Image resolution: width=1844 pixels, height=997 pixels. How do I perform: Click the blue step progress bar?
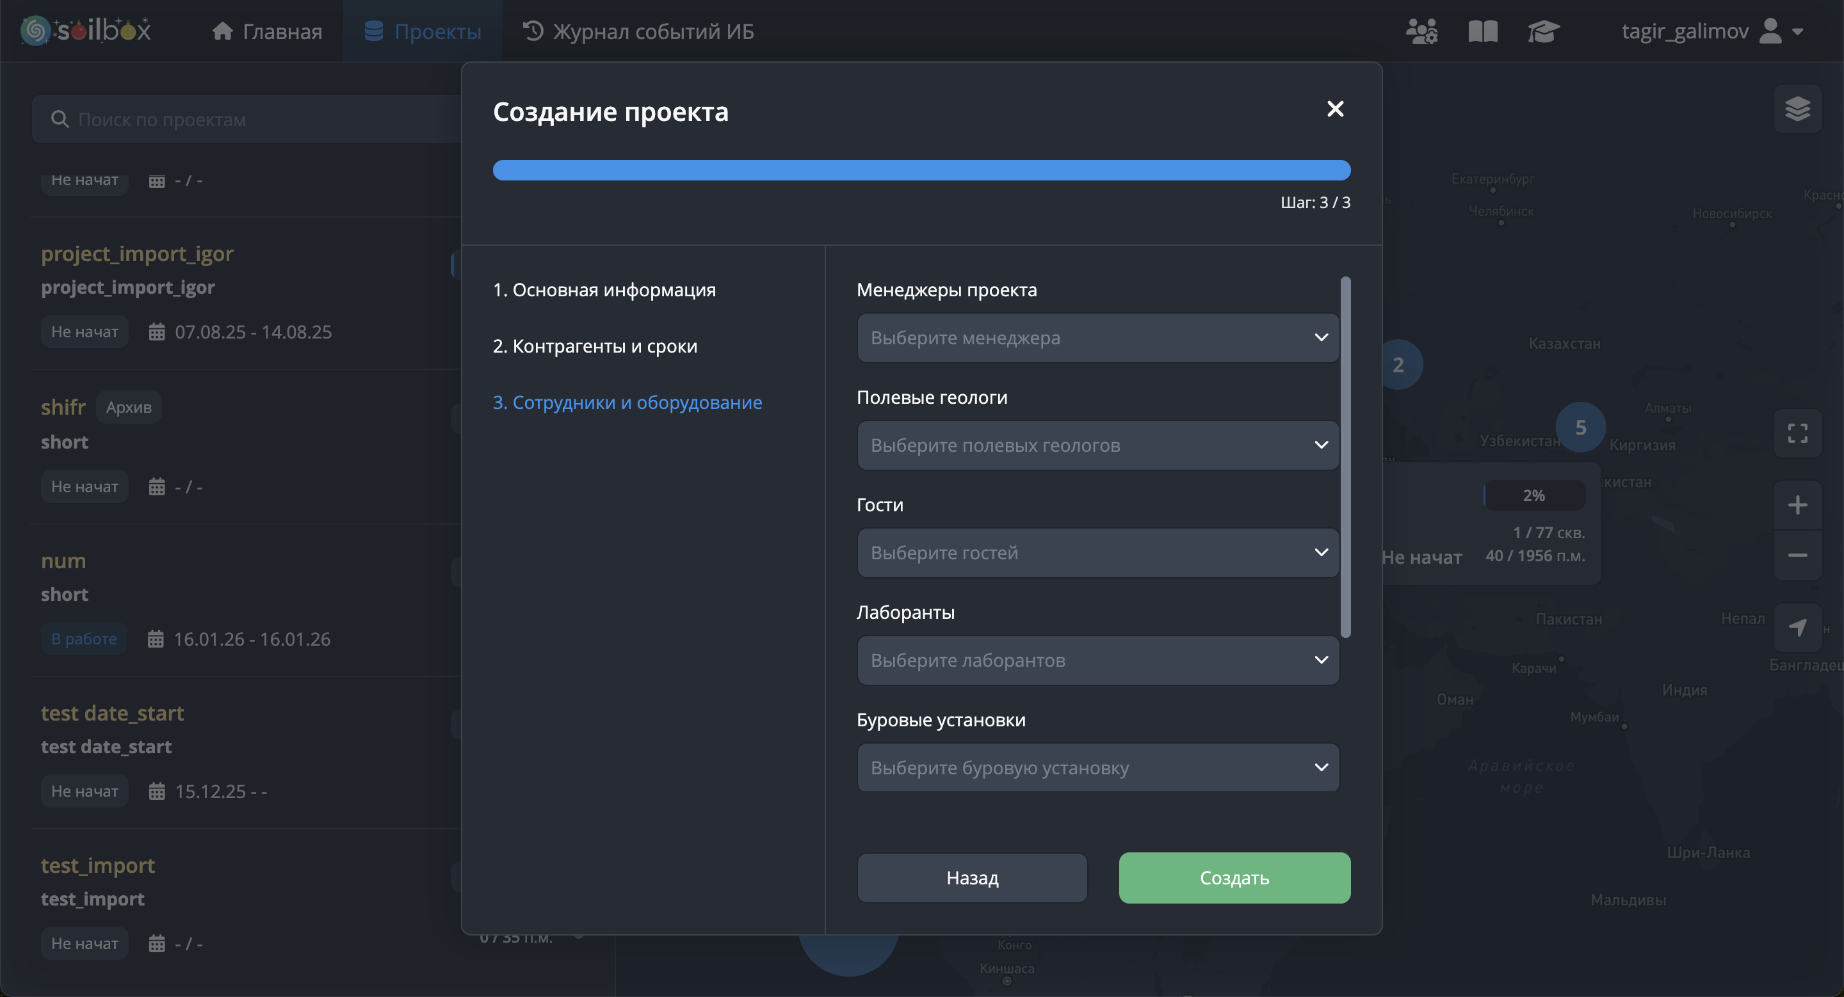tap(921, 170)
